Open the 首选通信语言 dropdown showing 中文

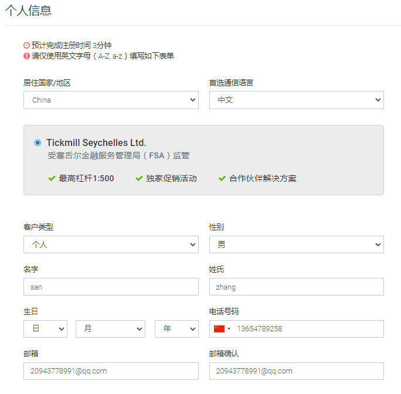(296, 100)
